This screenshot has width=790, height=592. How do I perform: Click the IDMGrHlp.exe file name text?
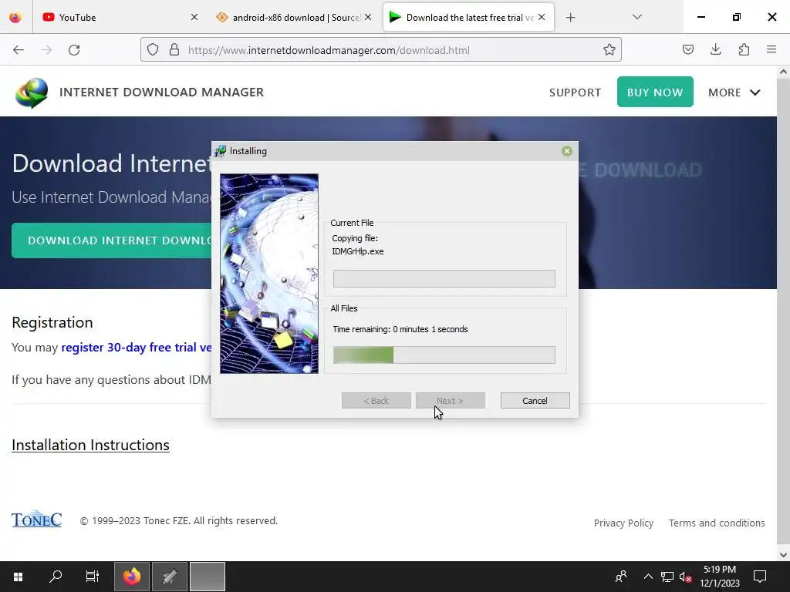click(358, 251)
